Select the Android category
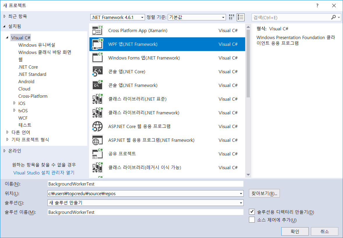 coord(26,81)
